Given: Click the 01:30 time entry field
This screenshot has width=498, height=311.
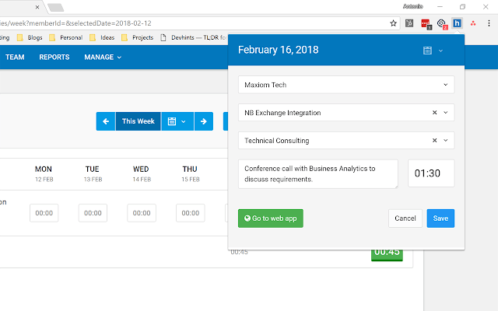Looking at the screenshot, I should 431,173.
